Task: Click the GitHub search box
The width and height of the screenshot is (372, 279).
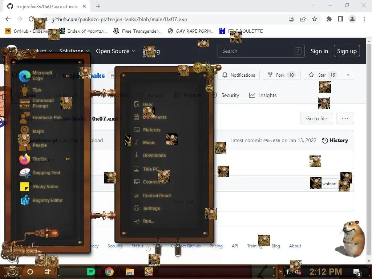Action: point(261,51)
